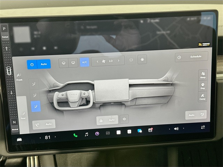
Task: Tap the rear window defrost icon
Action: tap(73, 63)
